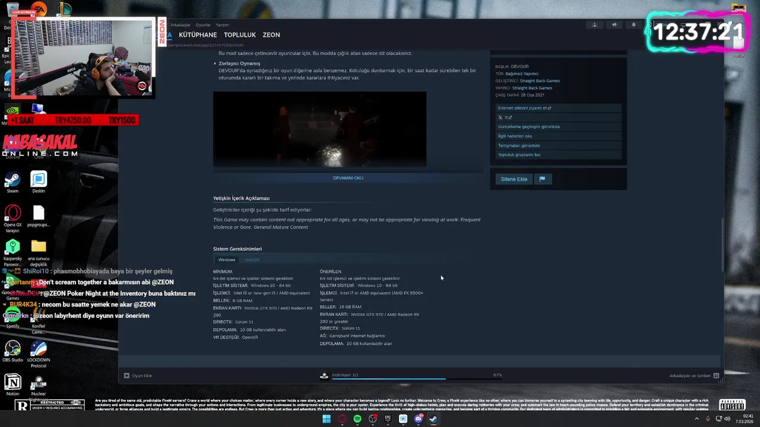The width and height of the screenshot is (760, 427).
Task: Click Topluluk gruplarını bul link
Action: point(559,155)
